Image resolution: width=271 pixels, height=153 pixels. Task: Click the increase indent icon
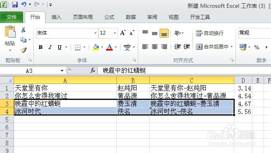click(x=187, y=46)
